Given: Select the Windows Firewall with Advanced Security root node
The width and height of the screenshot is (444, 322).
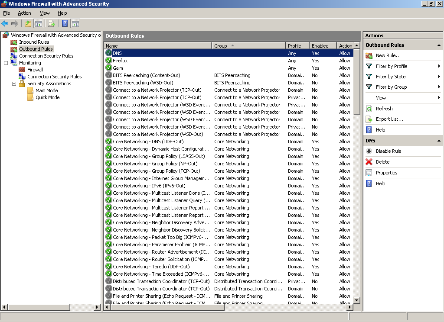Looking at the screenshot, I should coord(55,35).
